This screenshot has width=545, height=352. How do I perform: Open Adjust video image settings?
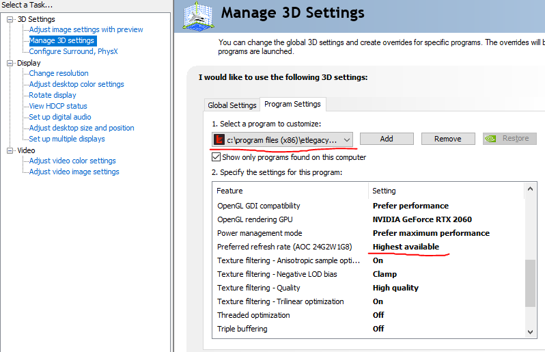pos(74,172)
